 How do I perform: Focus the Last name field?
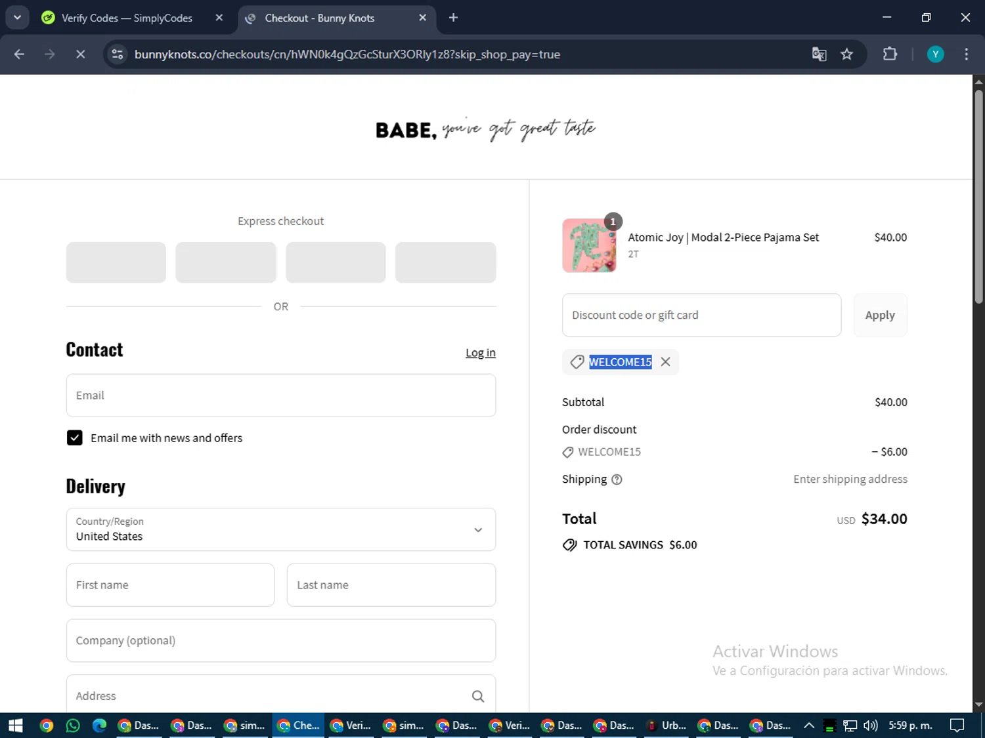coord(391,585)
